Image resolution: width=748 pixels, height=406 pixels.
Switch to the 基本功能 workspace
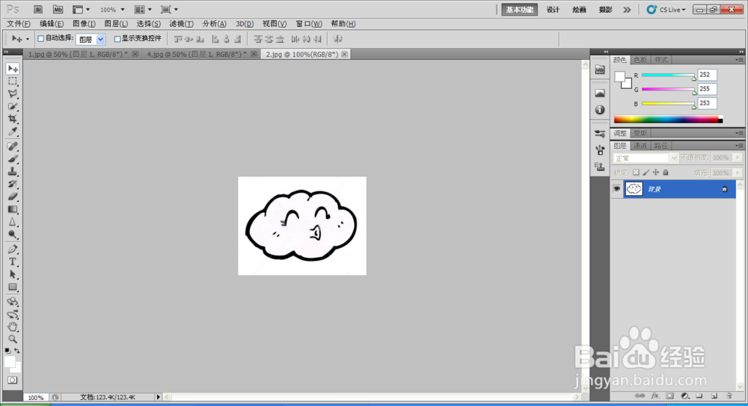520,10
